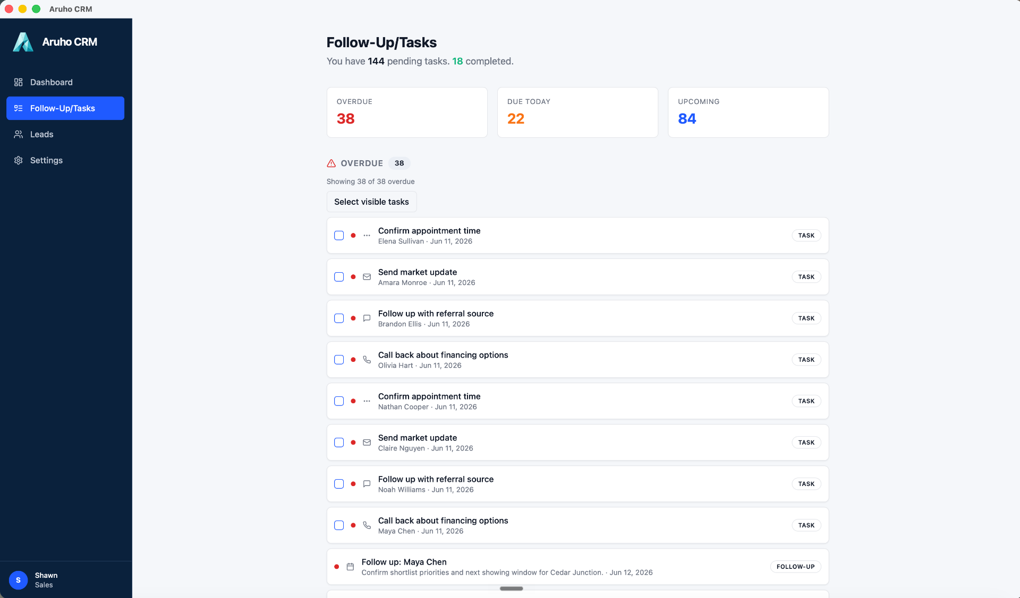This screenshot has width=1020, height=598.
Task: Check the box for Nathan Cooper's appointment task
Action: pyautogui.click(x=339, y=401)
